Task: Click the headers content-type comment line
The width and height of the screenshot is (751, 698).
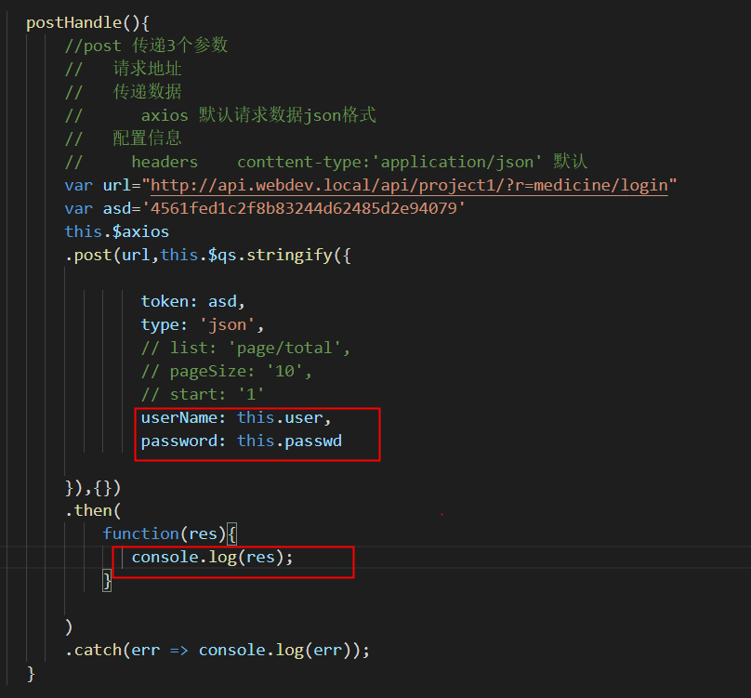Action: [x=325, y=162]
